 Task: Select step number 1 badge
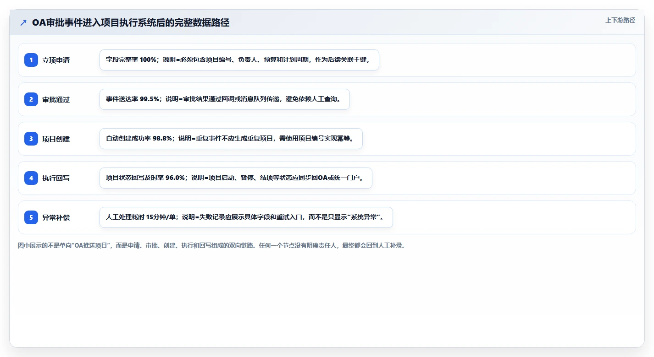tap(31, 60)
